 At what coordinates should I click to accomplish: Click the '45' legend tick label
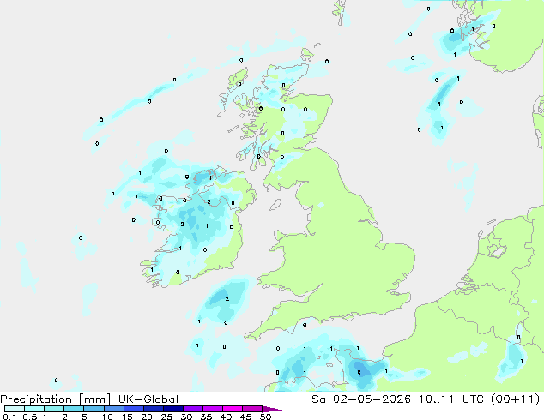coord(246,417)
